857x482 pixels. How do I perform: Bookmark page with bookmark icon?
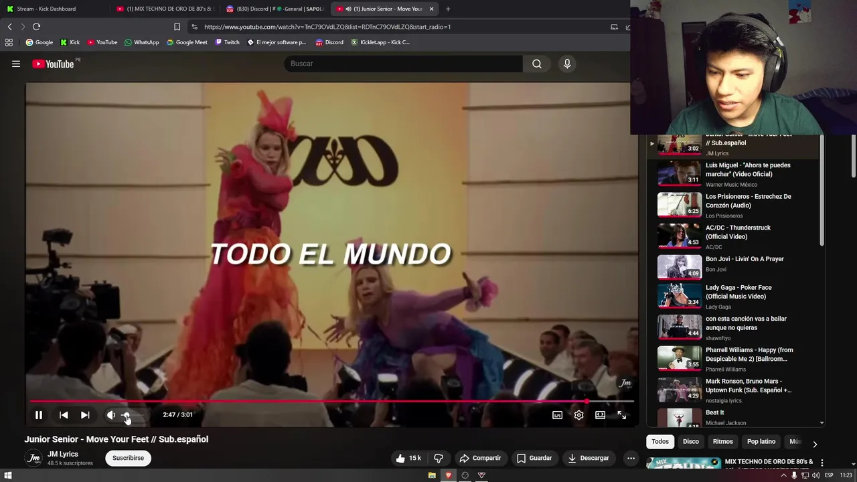[177, 27]
